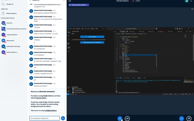
Task: Switch to PROBLEMS panel tab
Action: click(119, 78)
